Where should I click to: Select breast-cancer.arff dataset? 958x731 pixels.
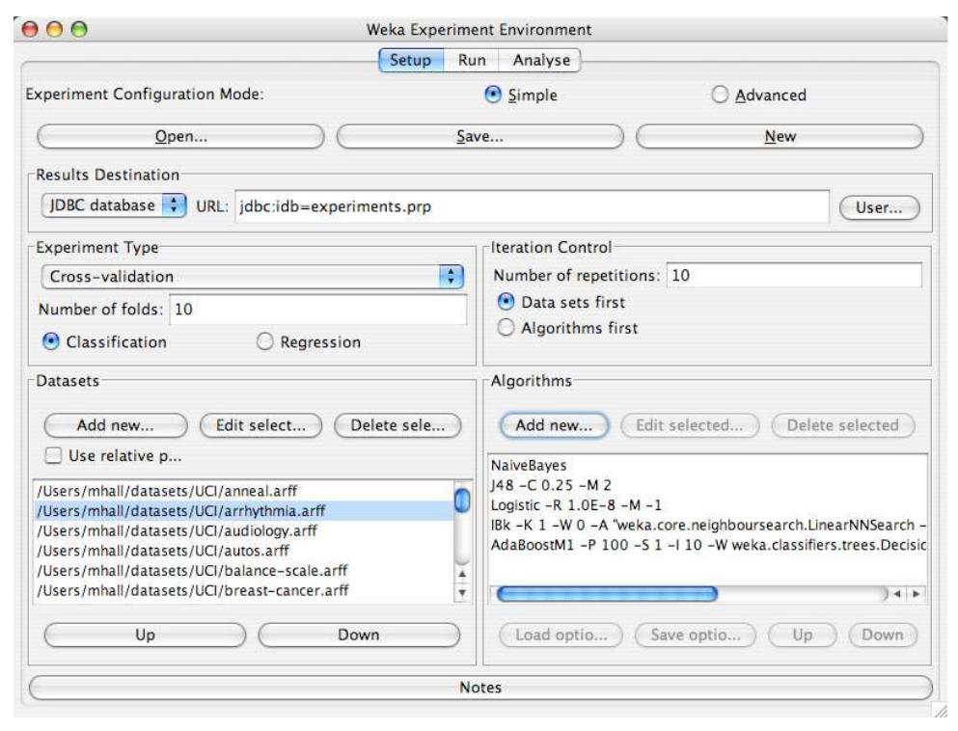pyautogui.click(x=244, y=590)
